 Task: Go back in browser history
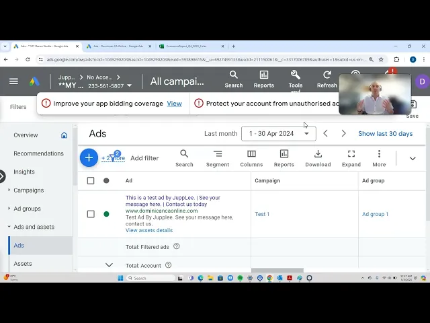tap(6, 59)
